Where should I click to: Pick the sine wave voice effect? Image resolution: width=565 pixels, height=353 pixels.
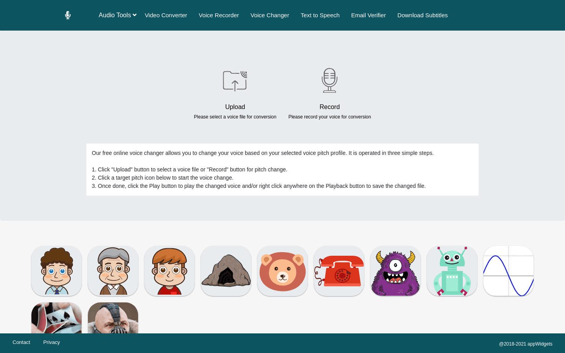508,271
